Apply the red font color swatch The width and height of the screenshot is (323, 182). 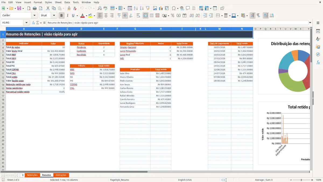pyautogui.click(x=83, y=16)
